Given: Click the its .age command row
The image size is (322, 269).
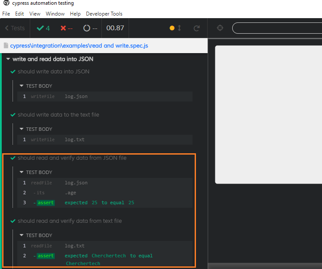Looking at the screenshot, I should 105,193.
